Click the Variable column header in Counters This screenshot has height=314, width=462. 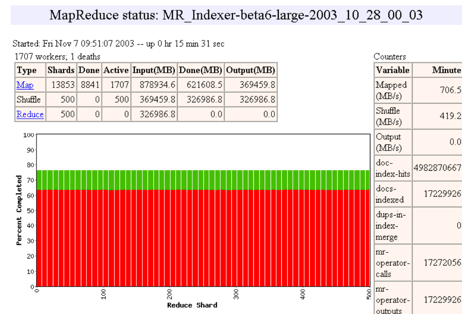[392, 70]
